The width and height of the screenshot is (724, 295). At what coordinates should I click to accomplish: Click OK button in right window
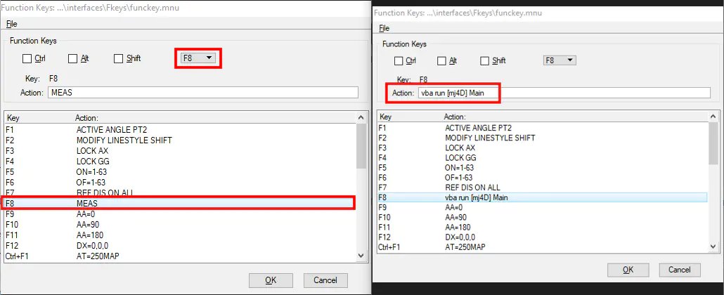pyautogui.click(x=628, y=270)
